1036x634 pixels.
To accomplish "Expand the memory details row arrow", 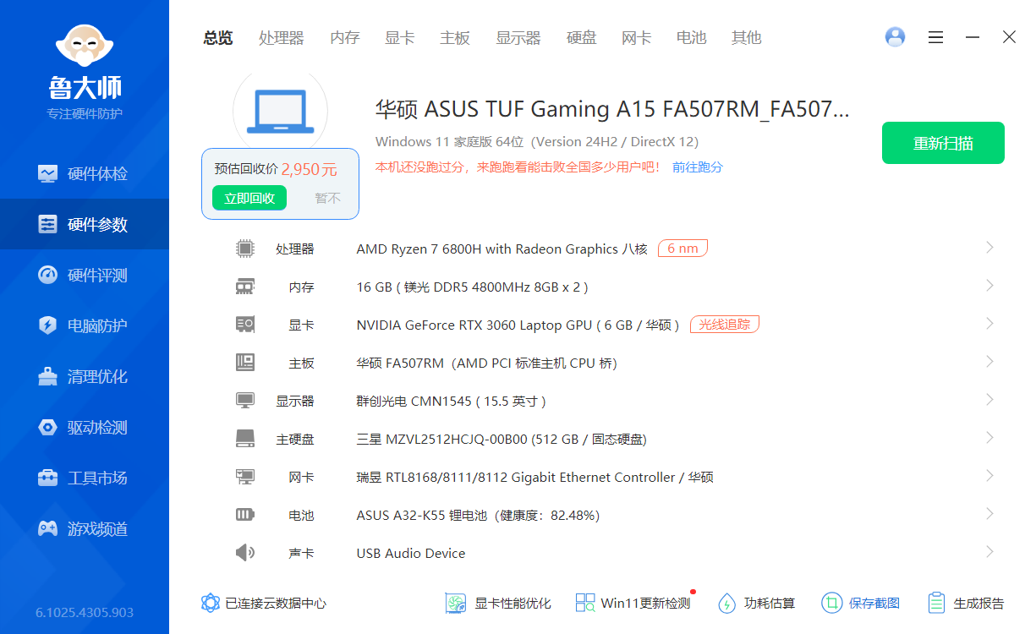I will click(x=989, y=287).
